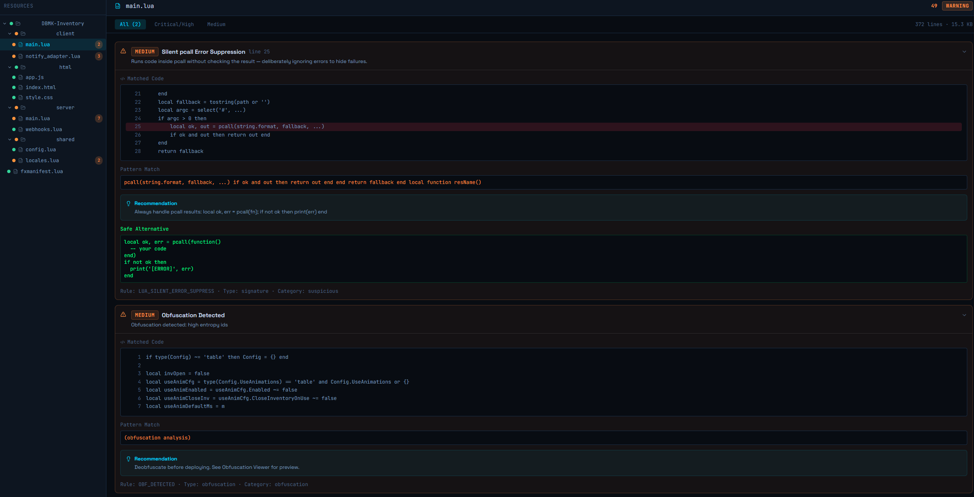
Task: Switch to the Critical/High tab
Action: 174,24
